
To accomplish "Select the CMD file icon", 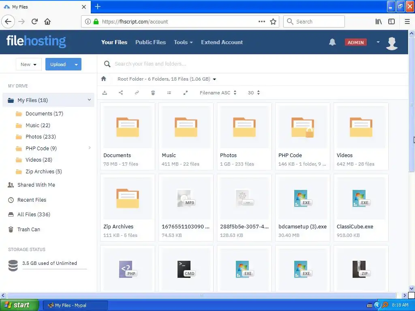I will coord(186,269).
